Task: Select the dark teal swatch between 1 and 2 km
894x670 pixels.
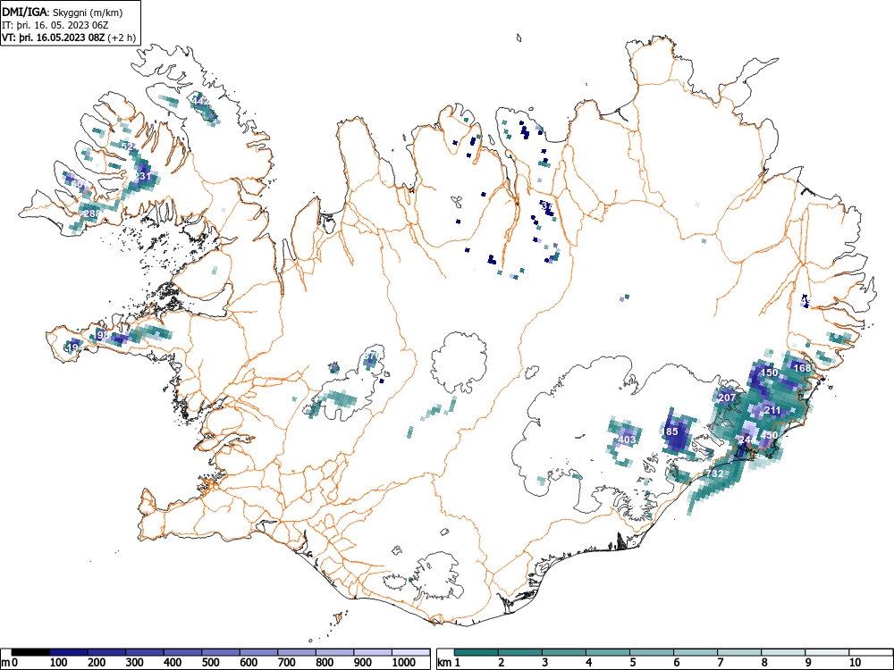Action: (477, 652)
